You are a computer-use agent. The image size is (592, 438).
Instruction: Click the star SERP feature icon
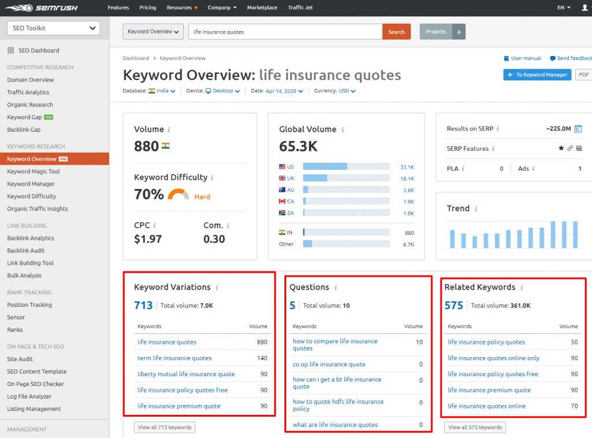(x=561, y=149)
